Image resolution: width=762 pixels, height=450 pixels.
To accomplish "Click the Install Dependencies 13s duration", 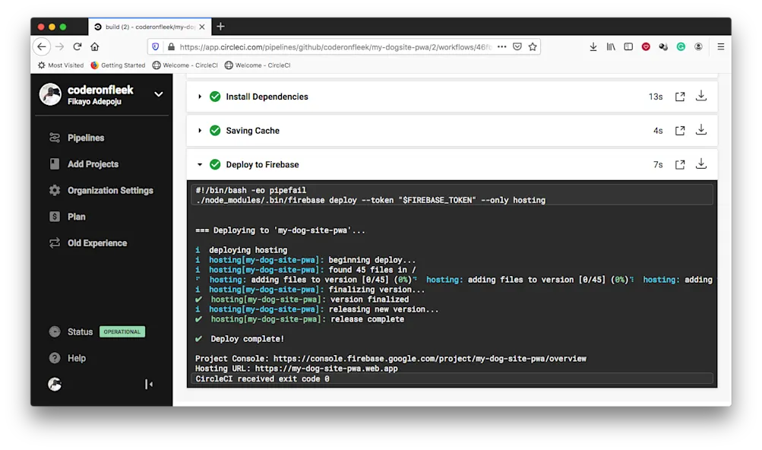I will point(656,97).
